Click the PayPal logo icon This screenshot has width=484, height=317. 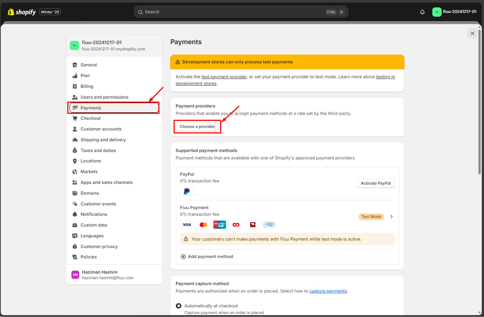click(x=187, y=191)
